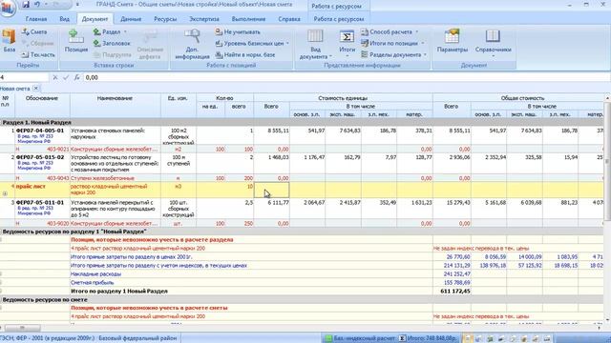Switch to the Экспертиза ribbon tab
The height and width of the screenshot is (343, 611).
coord(203,19)
